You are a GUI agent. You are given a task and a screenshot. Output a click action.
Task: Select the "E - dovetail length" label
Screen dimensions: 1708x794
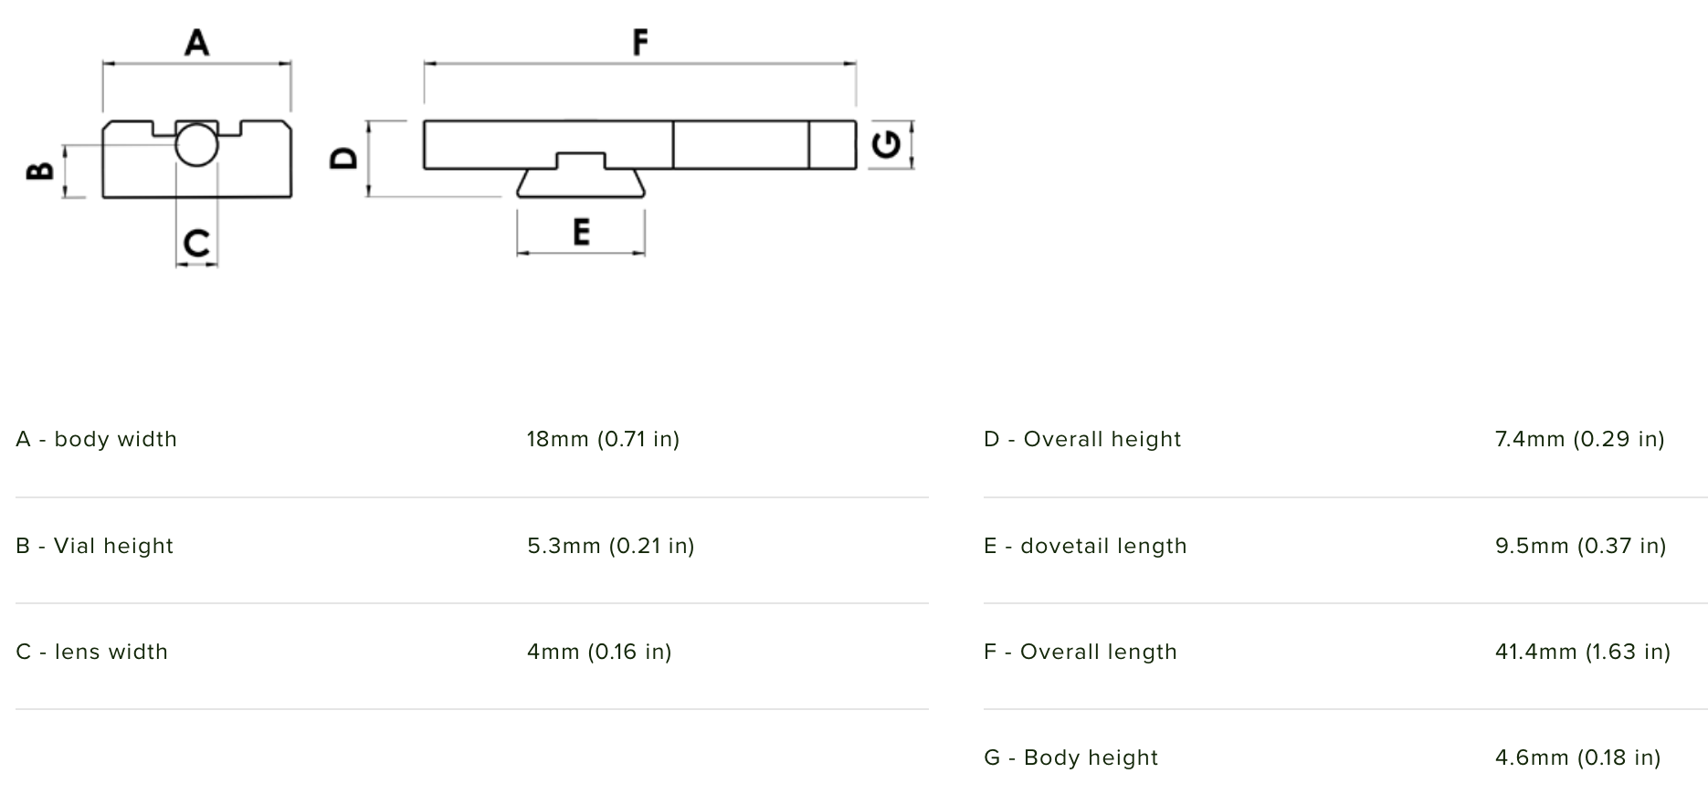pyautogui.click(x=1085, y=546)
